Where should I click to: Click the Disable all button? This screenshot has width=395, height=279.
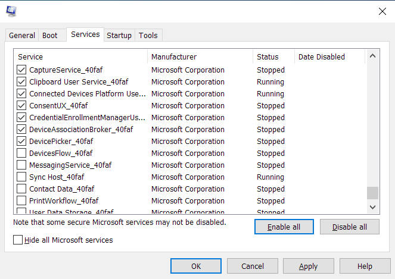click(349, 227)
